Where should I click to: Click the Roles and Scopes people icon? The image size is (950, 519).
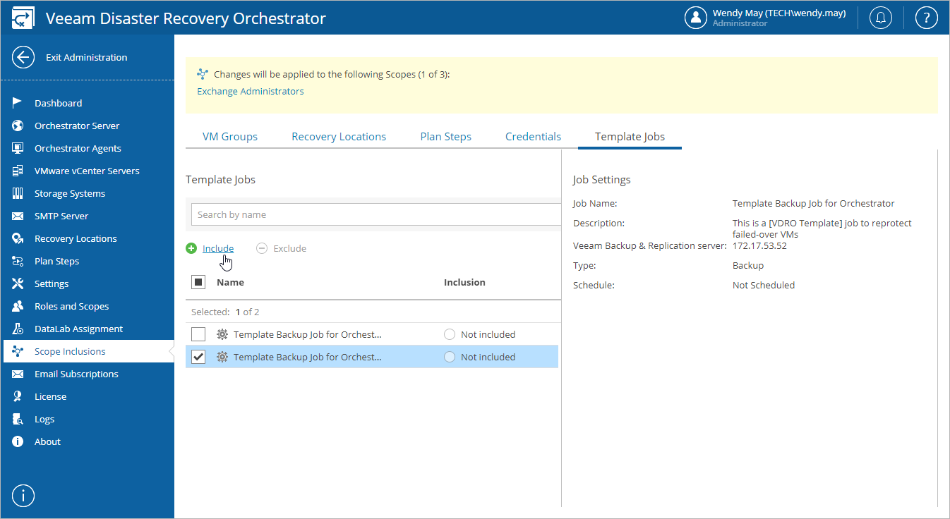pos(18,306)
